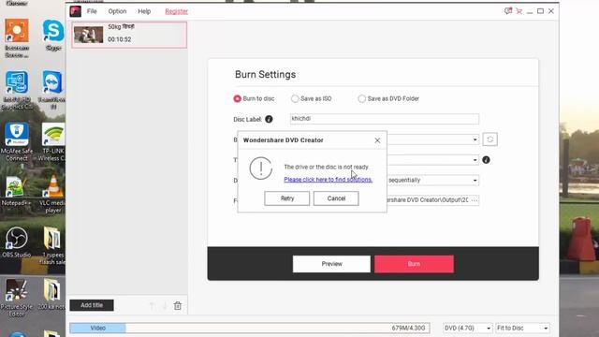The image size is (599, 337).
Task: Click the trash delete icon
Action: [x=178, y=306]
